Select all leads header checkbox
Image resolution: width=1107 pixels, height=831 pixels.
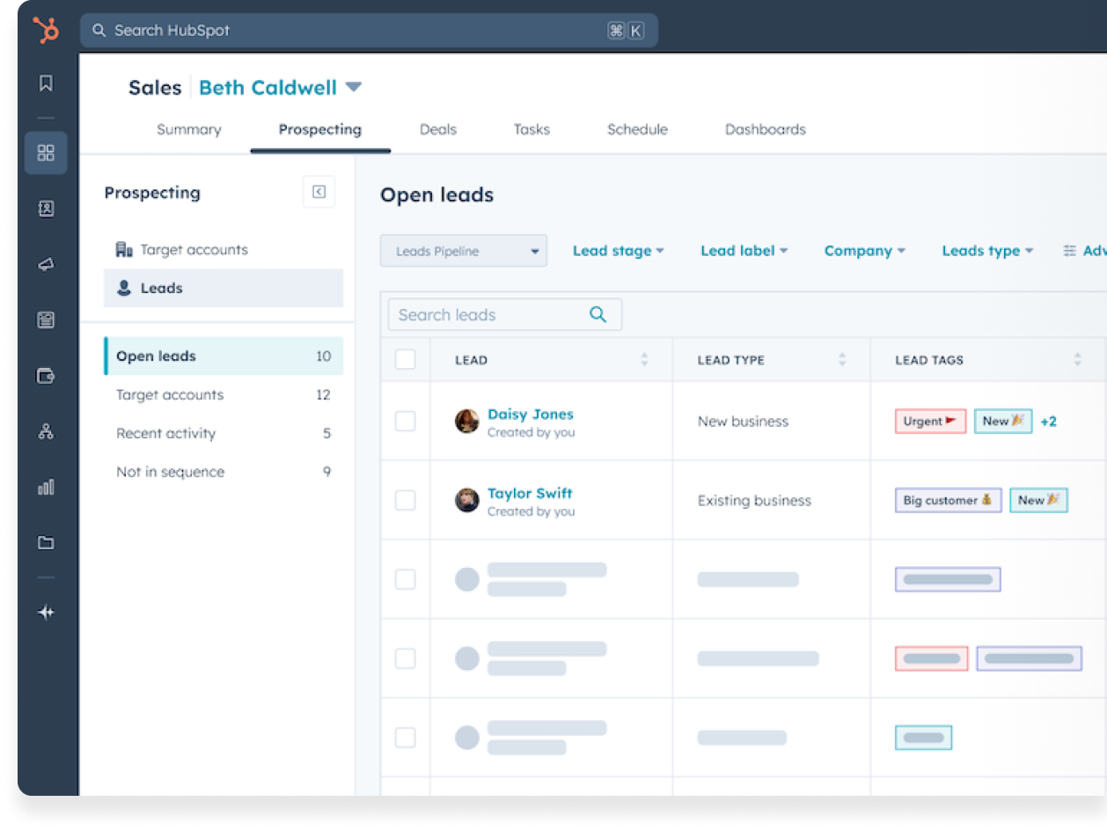coord(406,359)
